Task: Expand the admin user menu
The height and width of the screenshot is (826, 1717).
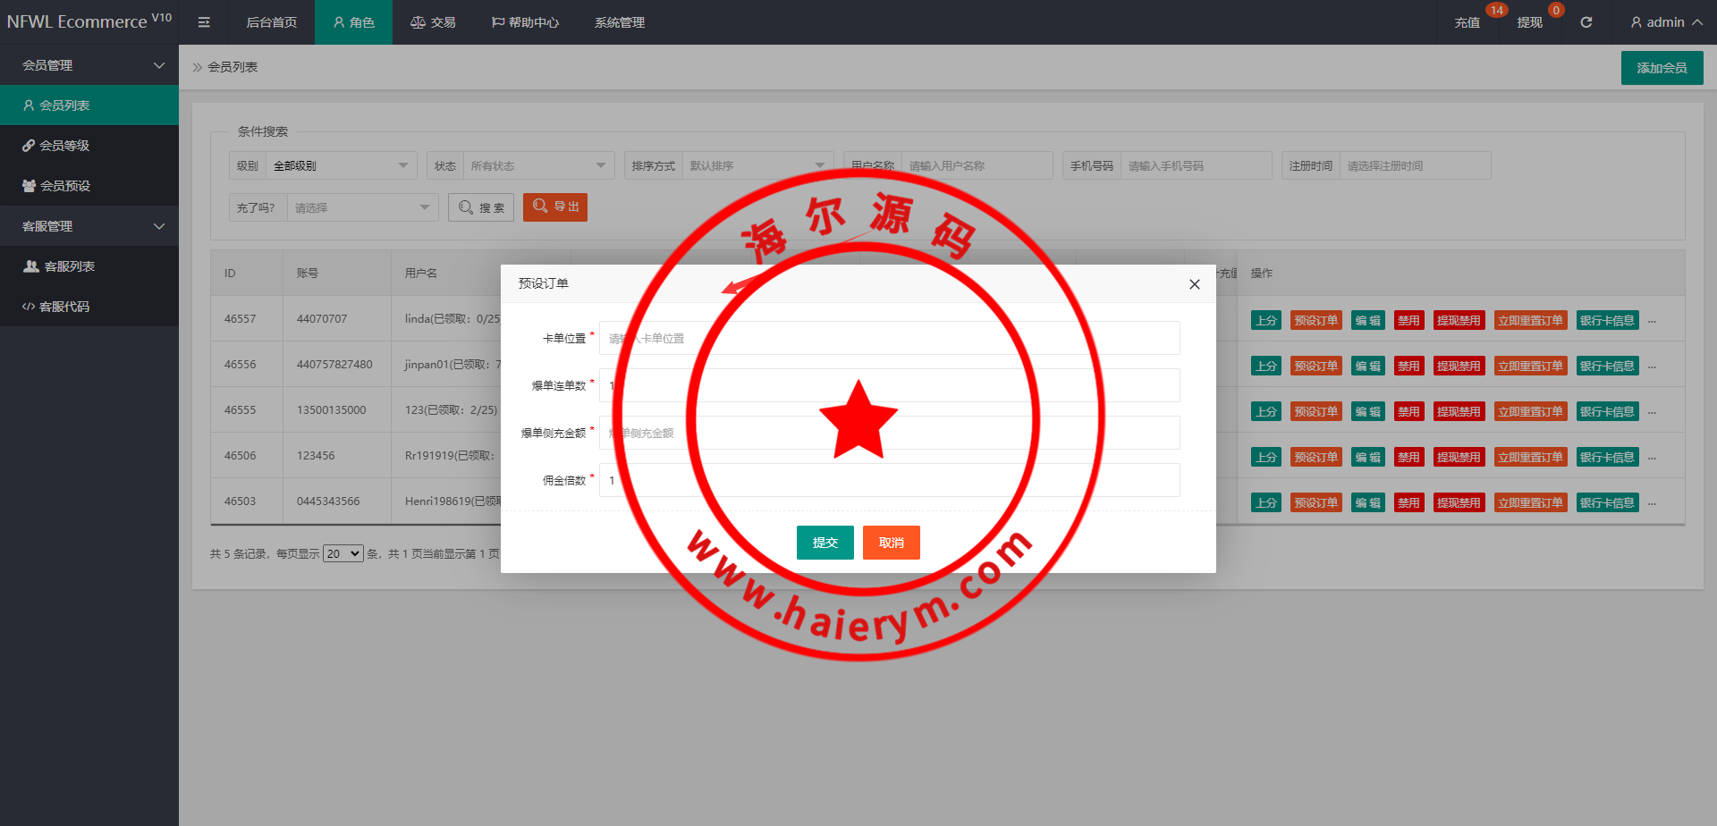Action: pos(1665,22)
